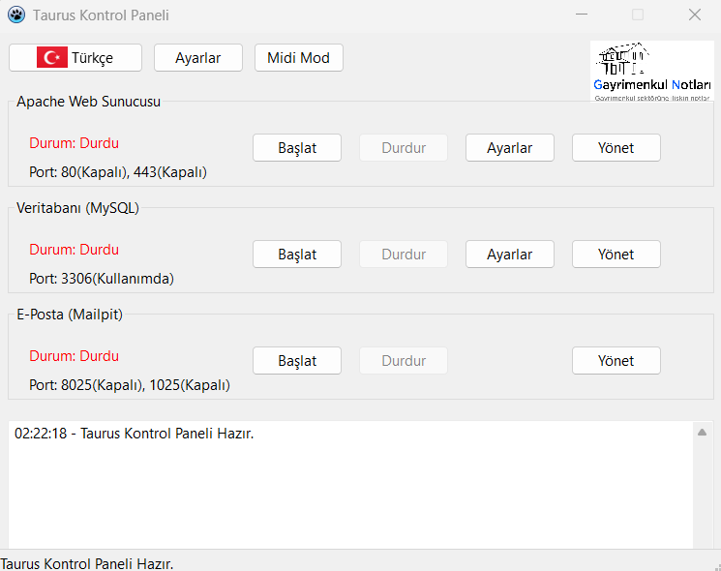721x571 pixels.
Task: Click the window resize grip in status bar
Action: (x=714, y=564)
